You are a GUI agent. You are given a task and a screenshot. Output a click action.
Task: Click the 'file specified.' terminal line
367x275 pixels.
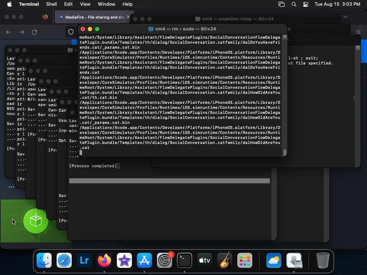click(x=310, y=63)
